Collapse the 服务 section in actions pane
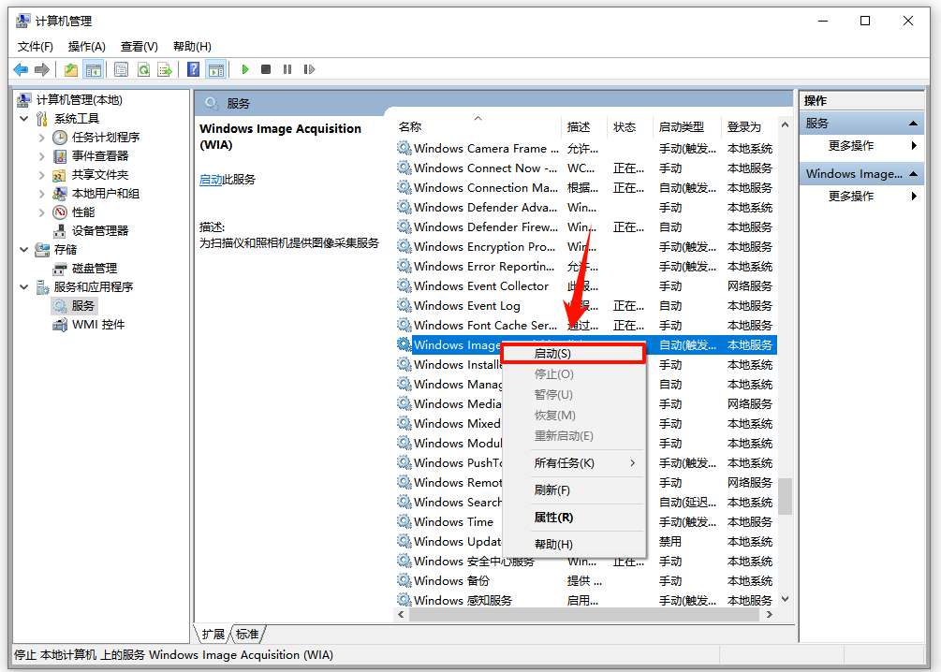The height and width of the screenshot is (672, 941). 913,124
